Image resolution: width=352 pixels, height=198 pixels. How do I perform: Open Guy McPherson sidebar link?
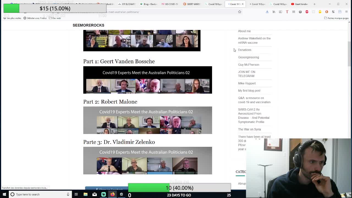(x=249, y=65)
